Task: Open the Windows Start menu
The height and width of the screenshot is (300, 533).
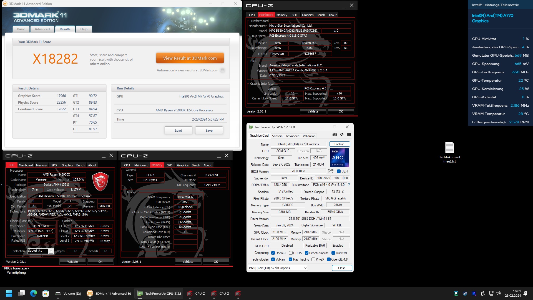Action: 9,293
